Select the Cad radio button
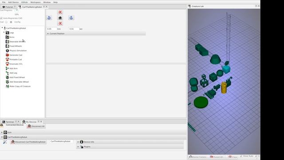The image size is (284, 160). [x=6, y=22]
